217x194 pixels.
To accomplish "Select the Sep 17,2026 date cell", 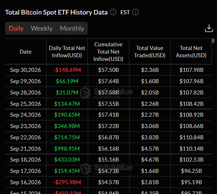I will pos(25,171).
